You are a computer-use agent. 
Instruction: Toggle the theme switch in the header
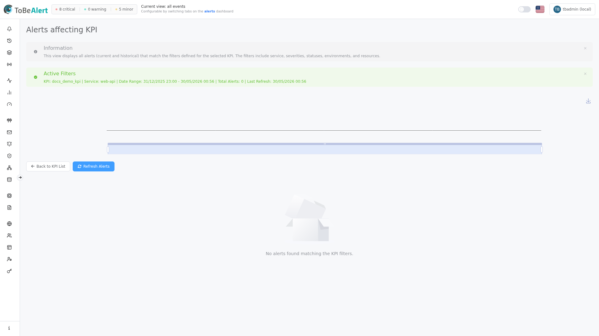[524, 9]
